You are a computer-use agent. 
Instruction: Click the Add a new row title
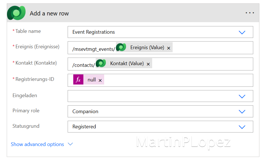click(x=49, y=13)
